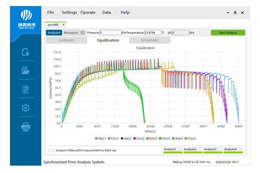
Task: Click the printer icon in sidebar
Action: tap(26, 127)
